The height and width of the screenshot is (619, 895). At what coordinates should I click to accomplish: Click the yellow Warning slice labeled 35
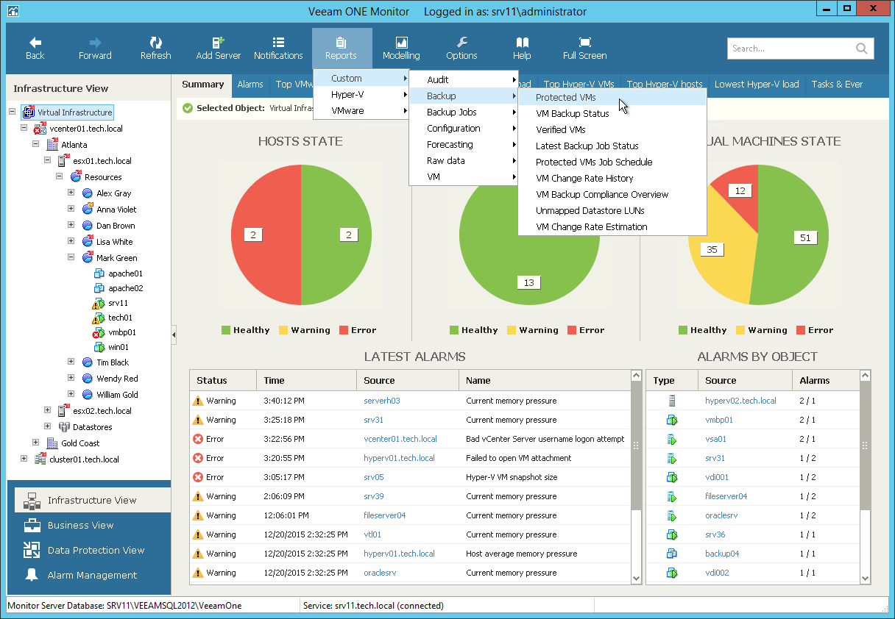712,249
